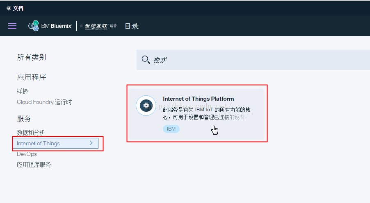Image resolution: width=370 pixels, height=203 pixels.
Task: Select the 应用程序 section heading
Action: click(32, 77)
